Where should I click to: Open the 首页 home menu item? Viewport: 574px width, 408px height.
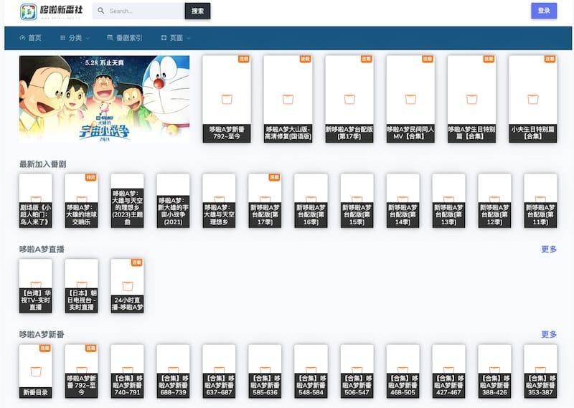tap(30, 38)
